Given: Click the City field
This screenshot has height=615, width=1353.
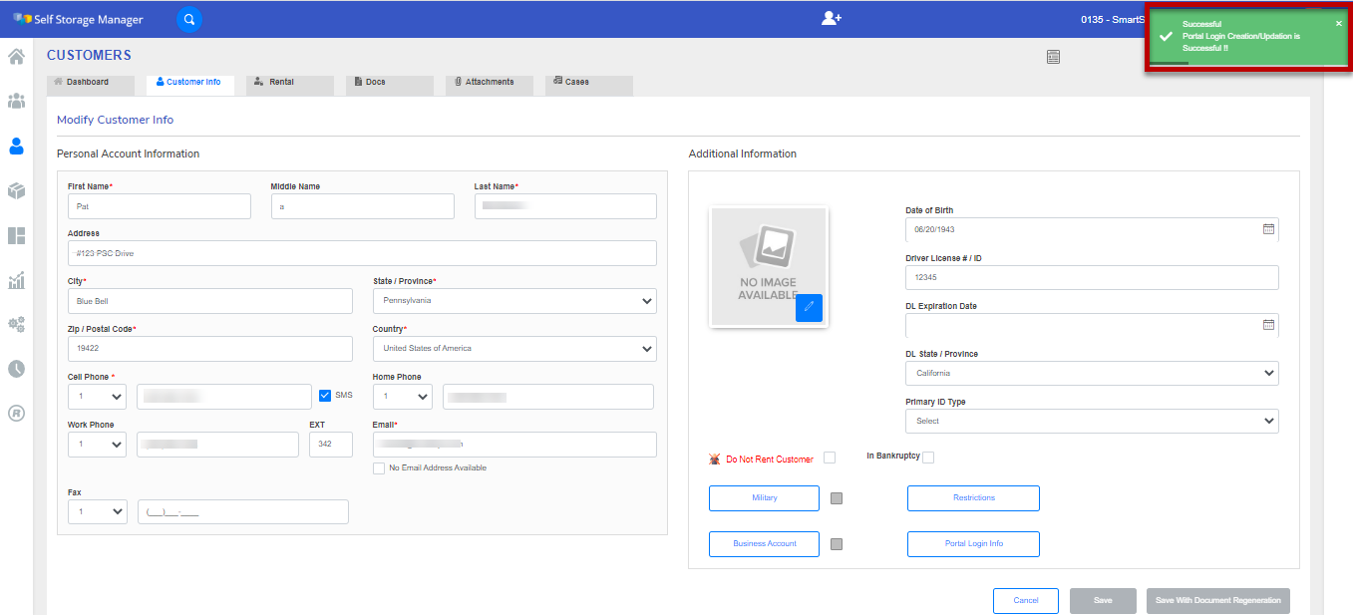Looking at the screenshot, I should pyautogui.click(x=210, y=301).
